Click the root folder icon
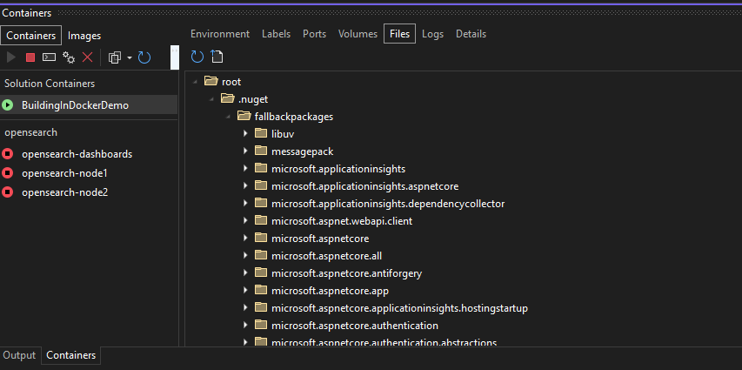The height and width of the screenshot is (370, 742). point(211,81)
